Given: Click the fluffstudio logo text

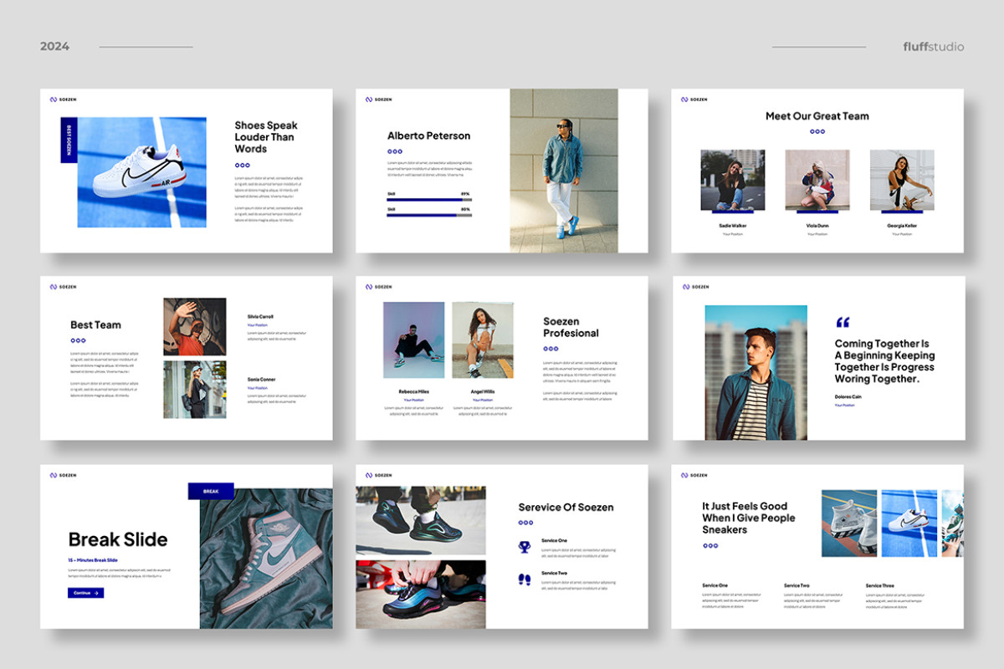Looking at the screenshot, I should coord(932,46).
